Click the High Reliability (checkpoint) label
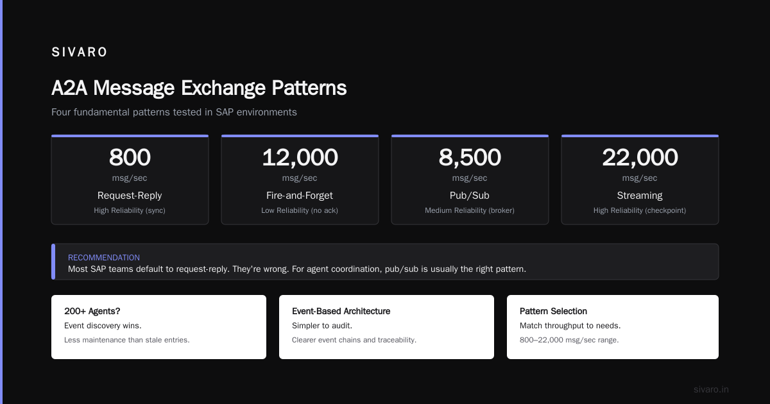This screenshot has height=404, width=770. (640, 210)
